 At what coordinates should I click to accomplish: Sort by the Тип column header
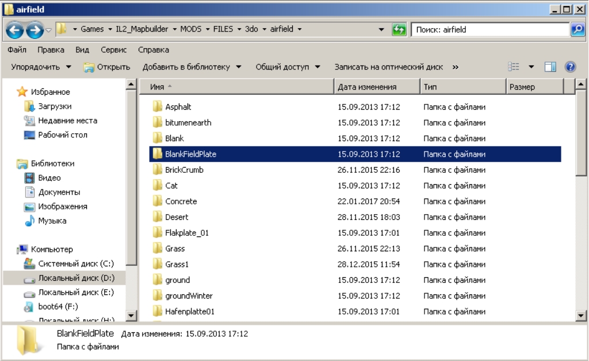463,87
